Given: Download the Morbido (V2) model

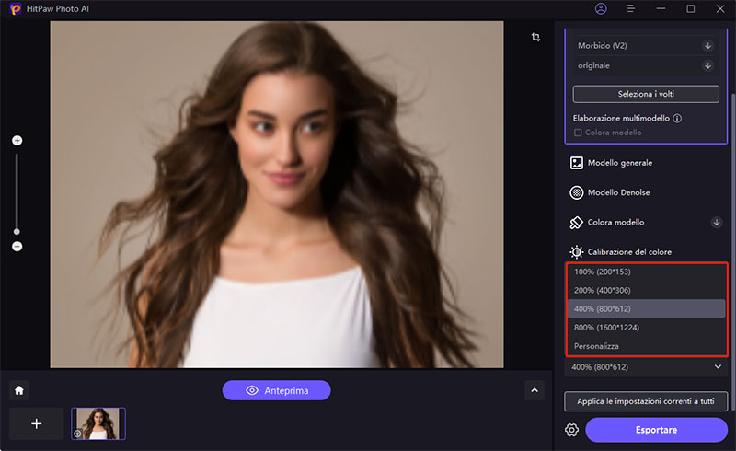Looking at the screenshot, I should [x=707, y=45].
